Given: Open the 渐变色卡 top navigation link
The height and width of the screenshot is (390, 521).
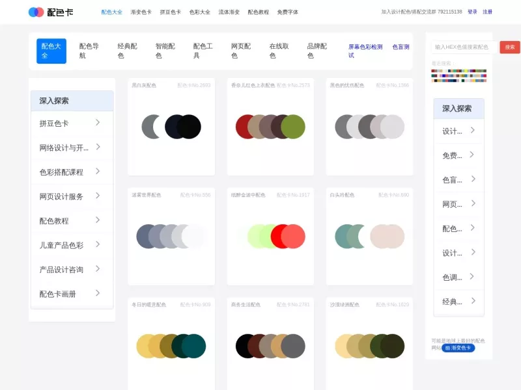Looking at the screenshot, I should [x=141, y=12].
